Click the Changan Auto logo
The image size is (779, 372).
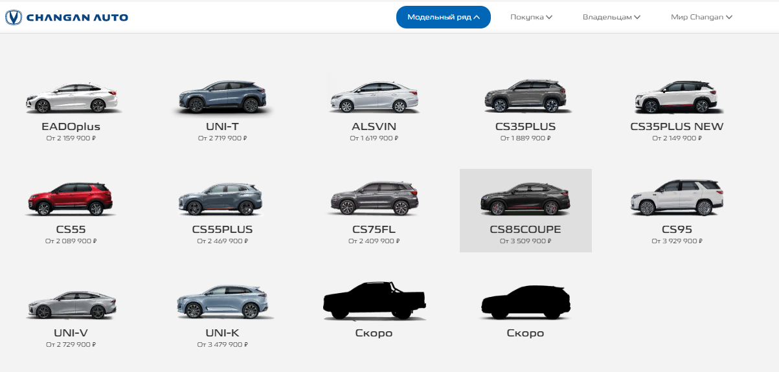66,17
